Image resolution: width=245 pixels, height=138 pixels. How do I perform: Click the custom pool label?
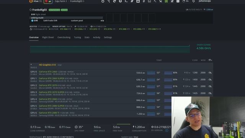pyautogui.click(x=77, y=20)
